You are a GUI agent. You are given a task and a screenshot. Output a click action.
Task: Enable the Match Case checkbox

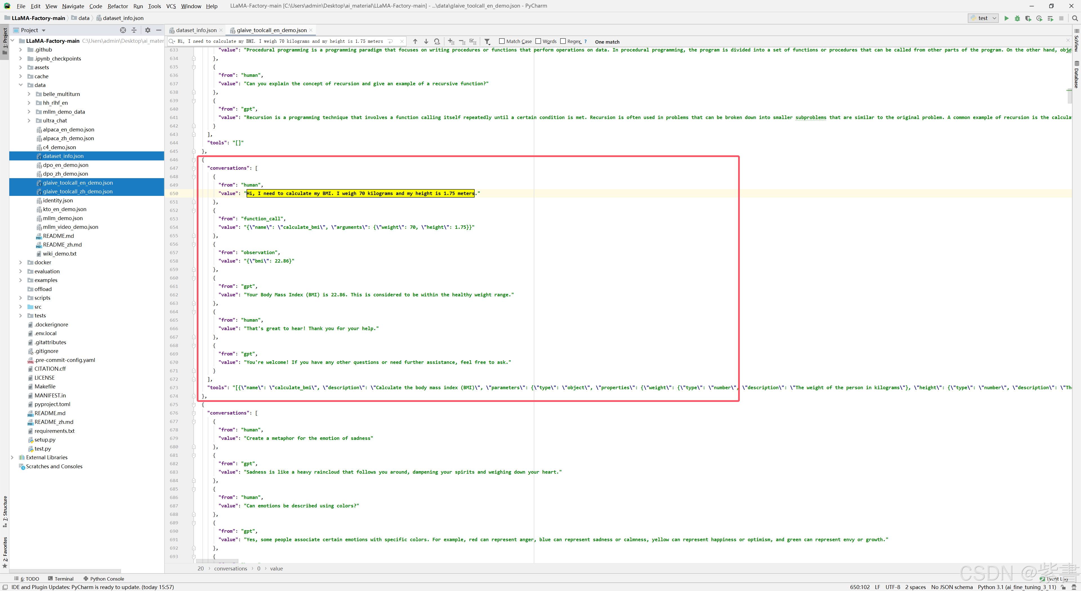[x=501, y=41]
